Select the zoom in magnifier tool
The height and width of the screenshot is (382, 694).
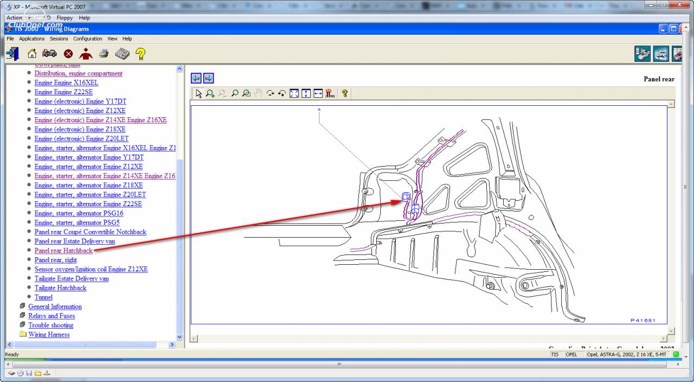pyautogui.click(x=210, y=93)
